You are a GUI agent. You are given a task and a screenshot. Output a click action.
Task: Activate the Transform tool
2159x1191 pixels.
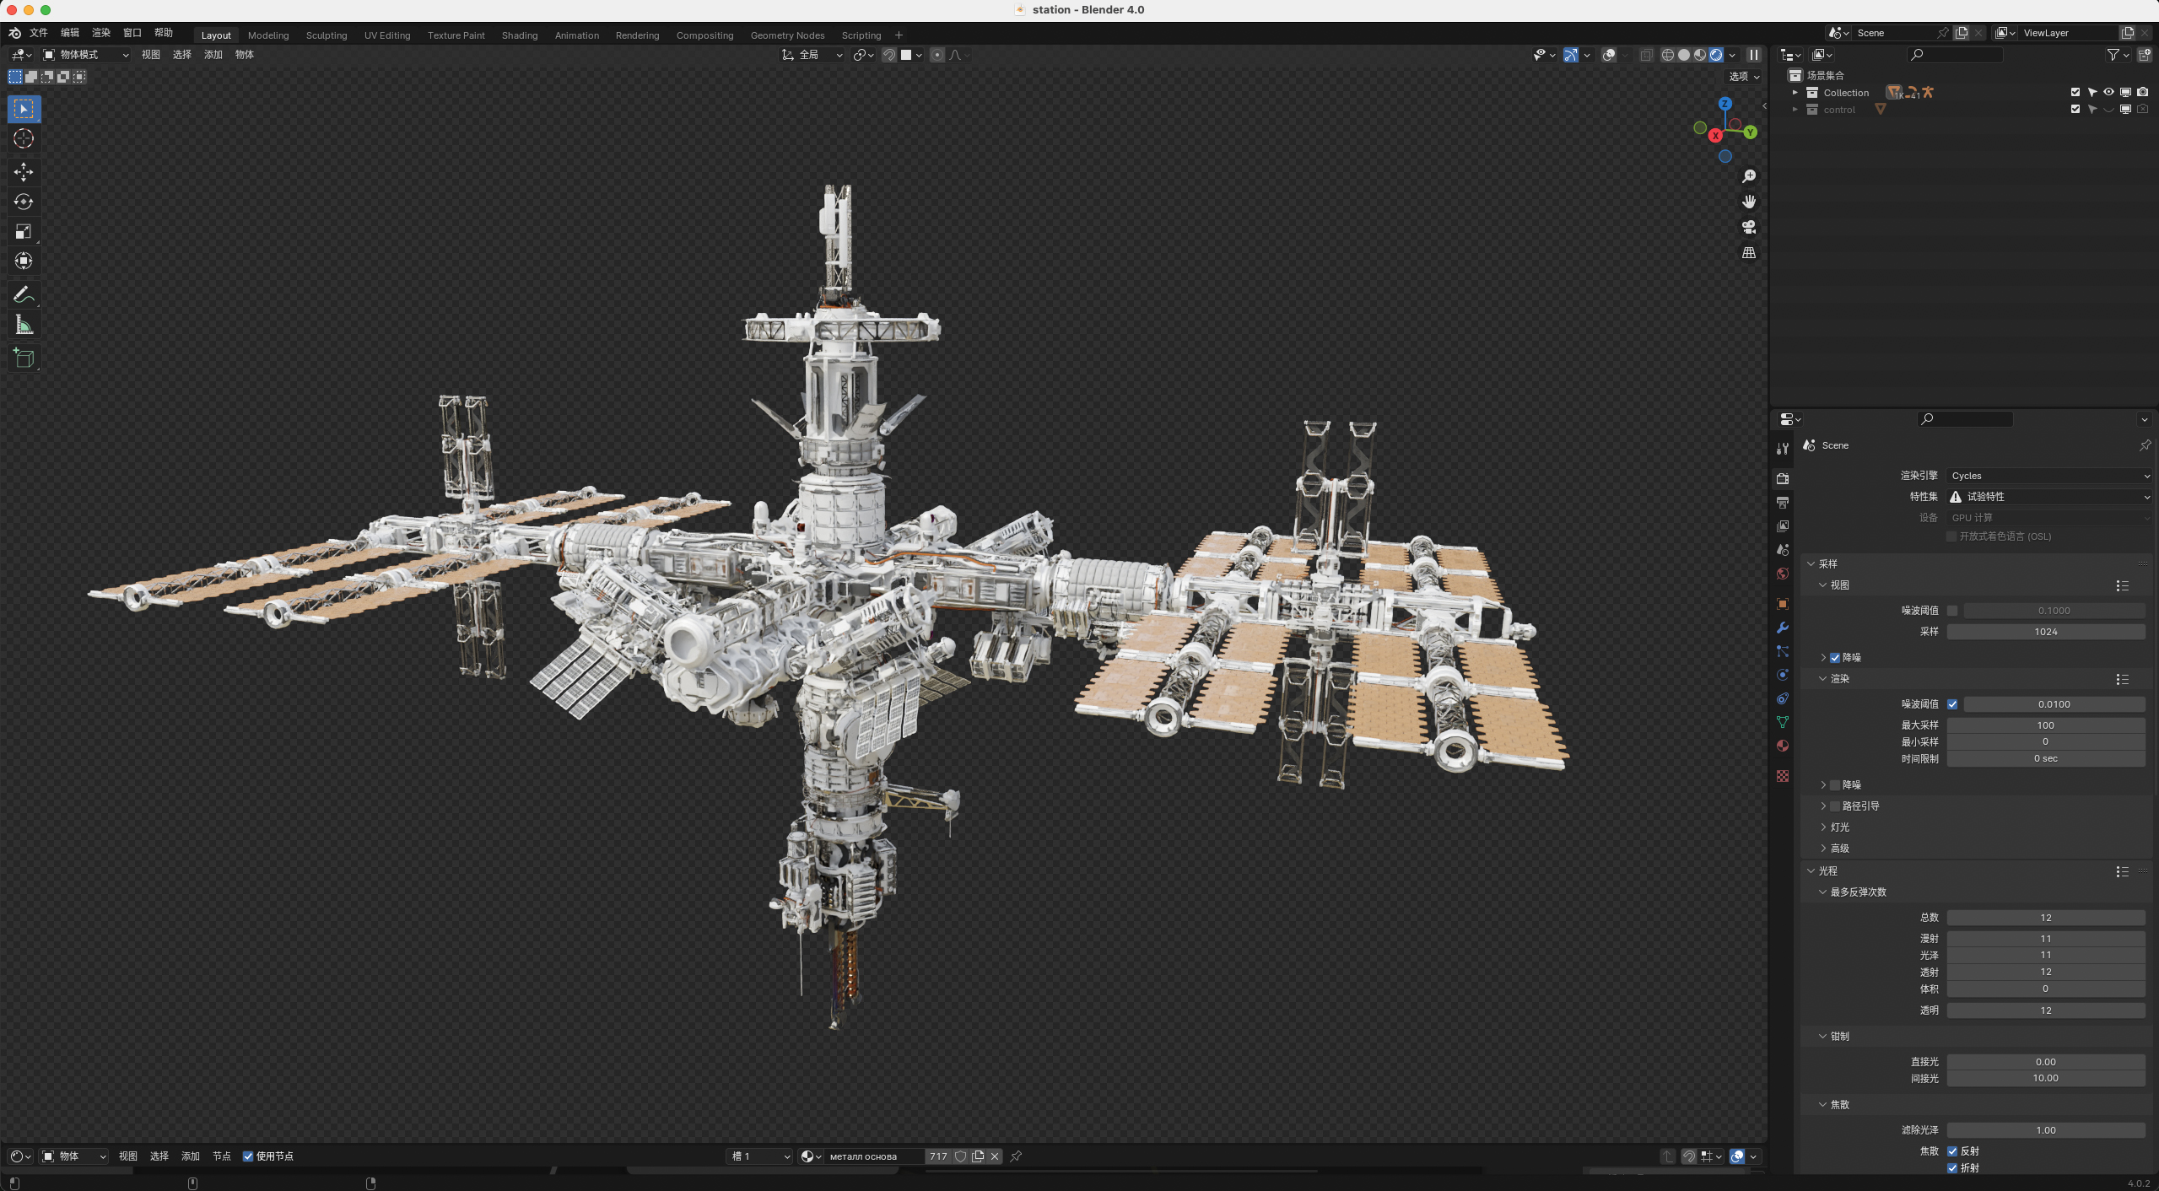(x=24, y=261)
